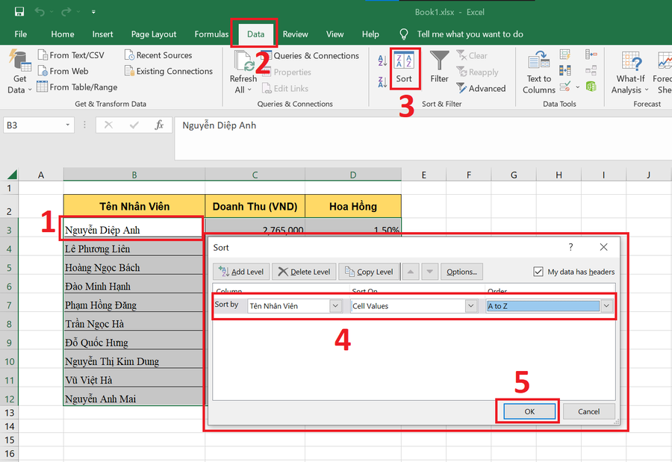Click Options... in Sort dialog
The width and height of the screenshot is (672, 462).
(461, 272)
